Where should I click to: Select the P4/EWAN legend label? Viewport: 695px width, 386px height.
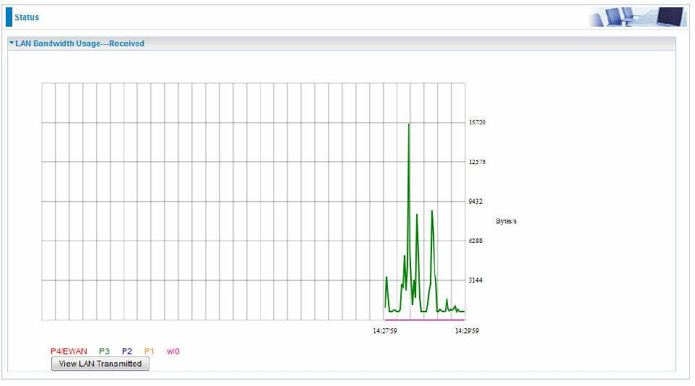point(69,351)
